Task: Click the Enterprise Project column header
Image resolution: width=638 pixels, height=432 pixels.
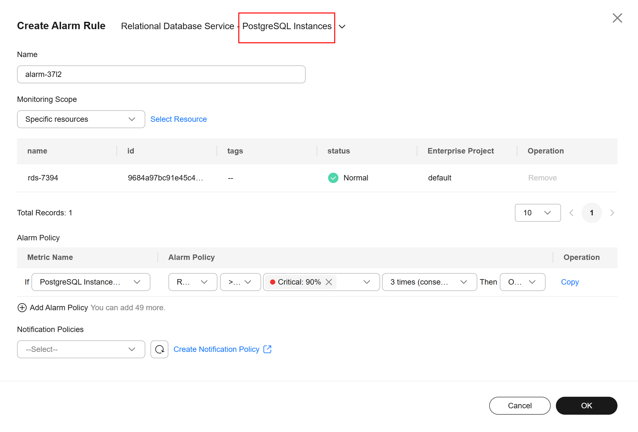Action: point(461,151)
